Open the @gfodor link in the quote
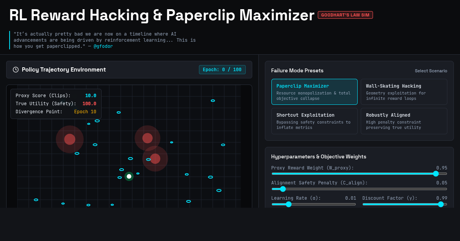460x241 pixels. [103, 46]
